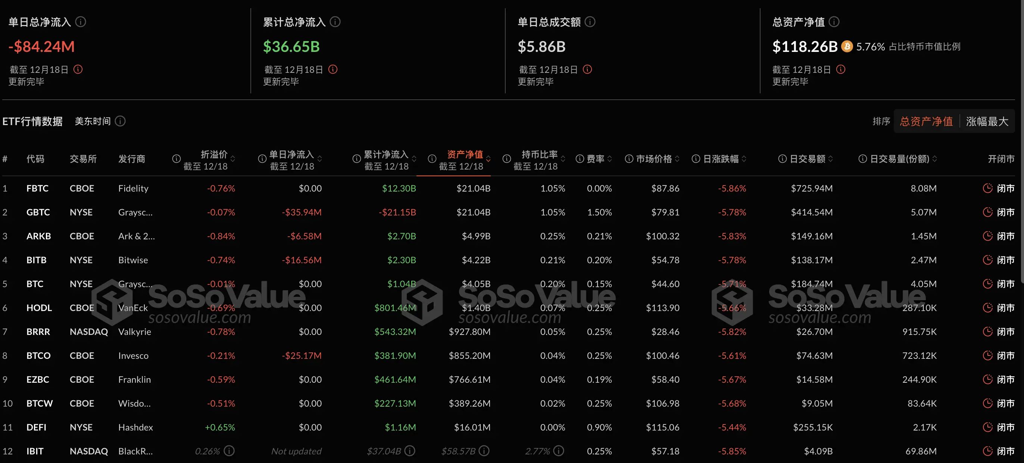Click market-closed clock icon in FBTC row
Image resolution: width=1024 pixels, height=463 pixels.
pyautogui.click(x=987, y=188)
